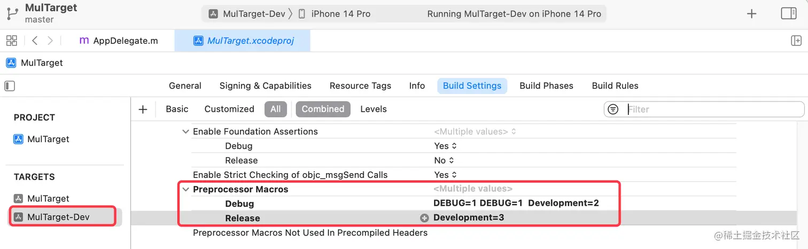Edit the Release Development=3 value
This screenshot has height=249, width=808.
click(469, 217)
